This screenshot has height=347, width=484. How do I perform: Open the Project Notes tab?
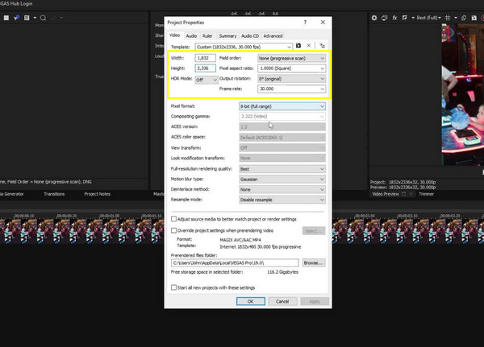(98, 194)
